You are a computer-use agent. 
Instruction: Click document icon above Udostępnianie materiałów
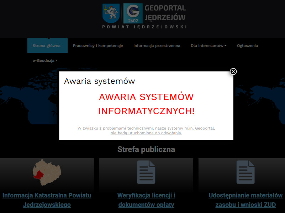[246, 172]
